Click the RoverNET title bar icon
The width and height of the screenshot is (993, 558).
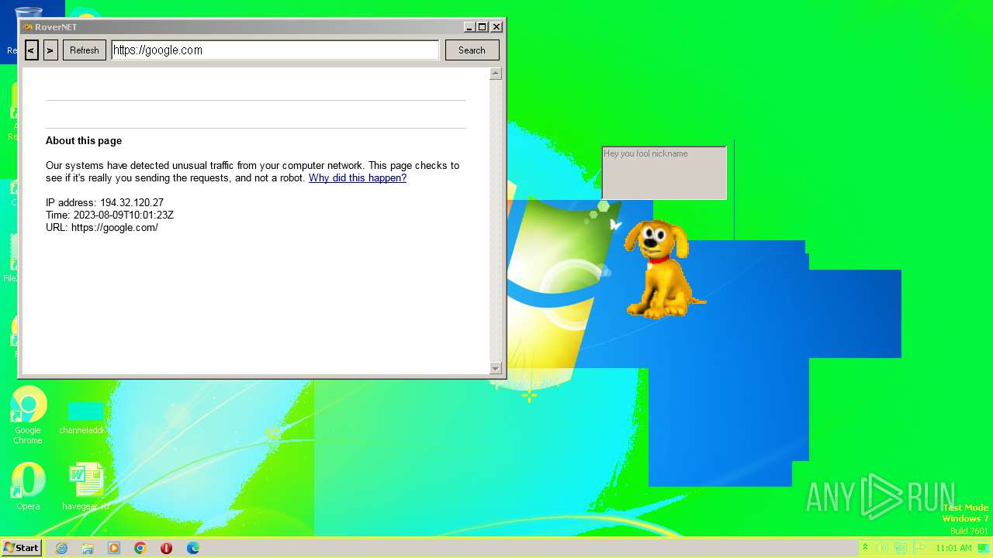28,27
